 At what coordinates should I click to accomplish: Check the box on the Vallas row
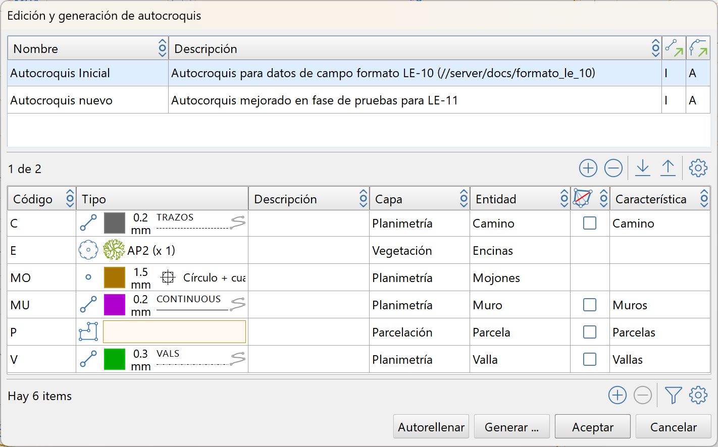coord(590,359)
